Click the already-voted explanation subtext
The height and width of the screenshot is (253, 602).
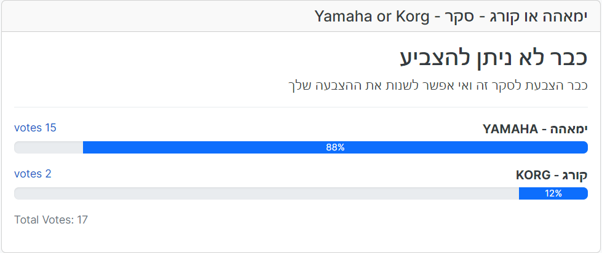pos(438,85)
